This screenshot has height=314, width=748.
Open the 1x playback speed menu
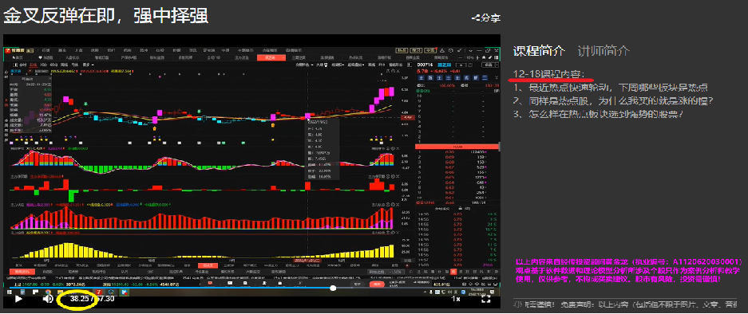pyautogui.click(x=456, y=299)
